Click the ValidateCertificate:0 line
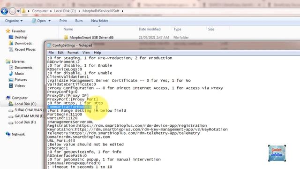 click(72, 84)
